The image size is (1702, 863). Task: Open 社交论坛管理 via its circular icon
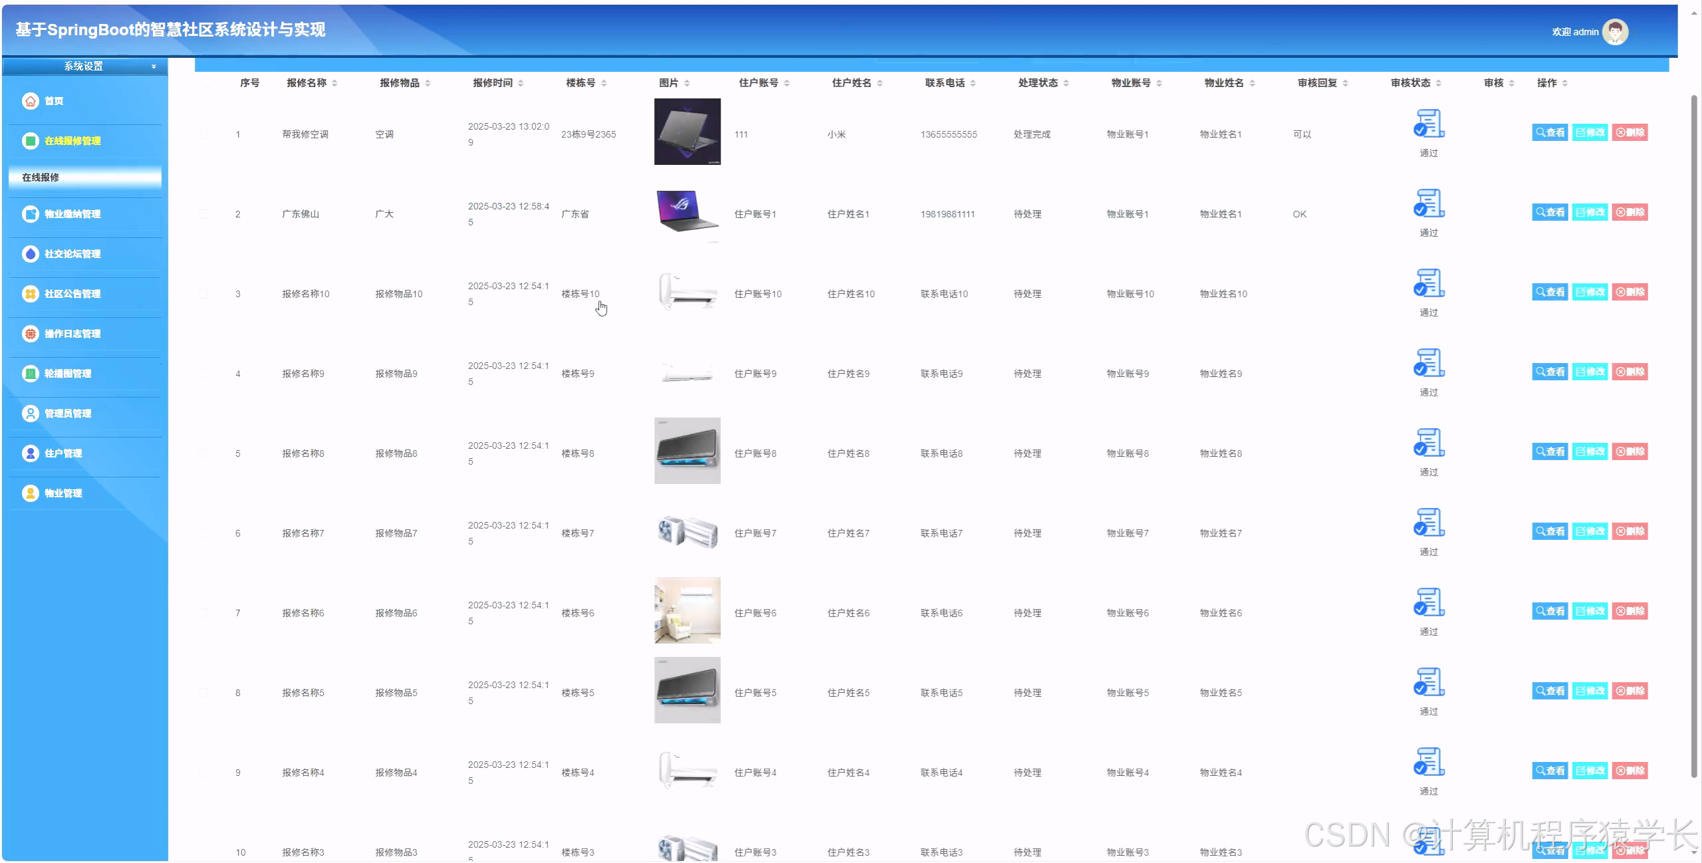pyautogui.click(x=31, y=254)
